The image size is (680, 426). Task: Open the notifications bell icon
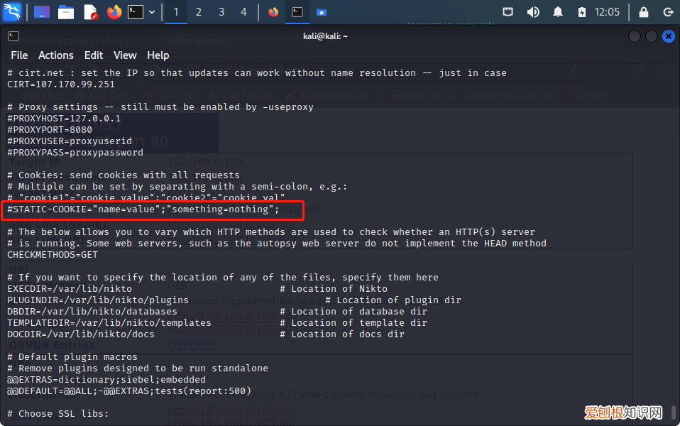[558, 12]
